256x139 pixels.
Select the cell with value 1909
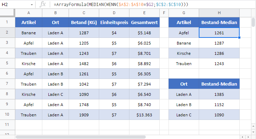click(x=84, y=115)
